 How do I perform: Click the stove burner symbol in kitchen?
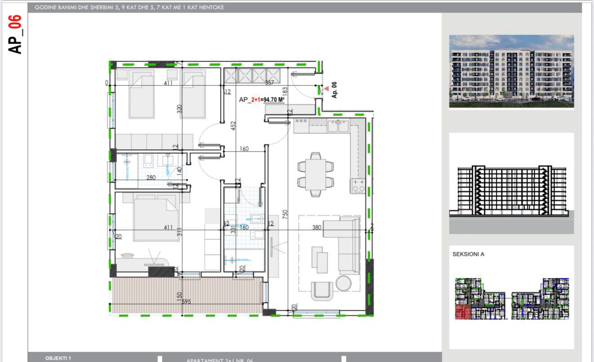tap(358, 186)
